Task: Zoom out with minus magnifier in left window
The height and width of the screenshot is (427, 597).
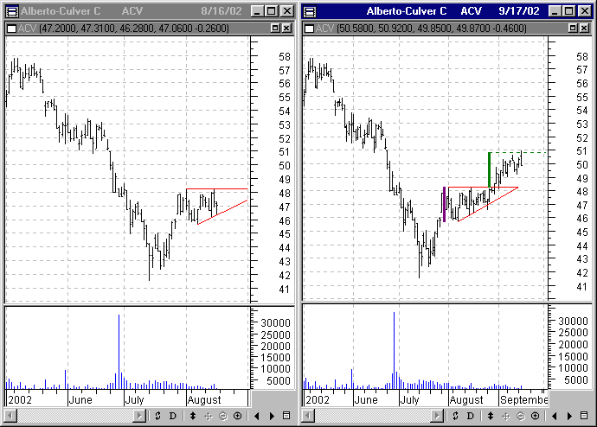Action: [x=222, y=416]
